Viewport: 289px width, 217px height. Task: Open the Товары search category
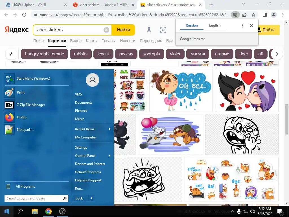[109, 41]
